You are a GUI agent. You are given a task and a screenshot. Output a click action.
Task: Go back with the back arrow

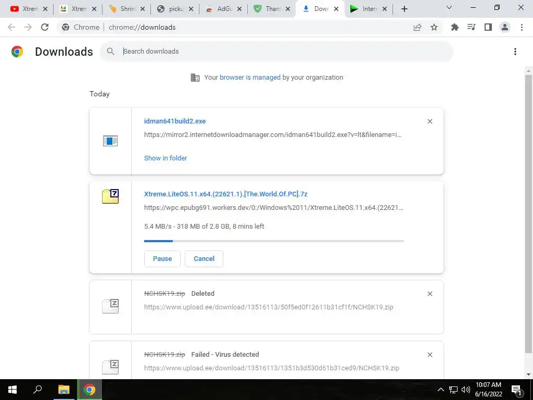pyautogui.click(x=11, y=27)
